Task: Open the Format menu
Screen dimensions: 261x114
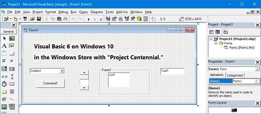Action: point(51,12)
